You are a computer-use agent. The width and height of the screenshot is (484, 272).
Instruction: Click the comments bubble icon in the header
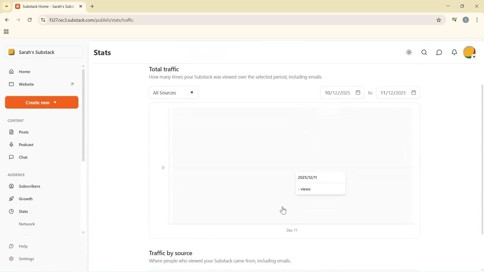pyautogui.click(x=439, y=52)
